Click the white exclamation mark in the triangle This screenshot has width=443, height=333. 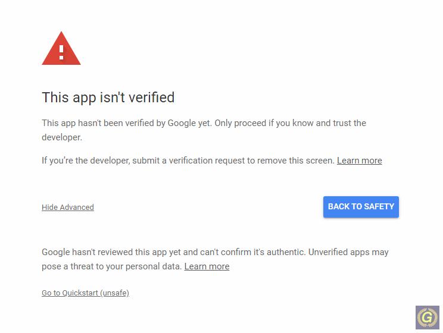(61, 53)
